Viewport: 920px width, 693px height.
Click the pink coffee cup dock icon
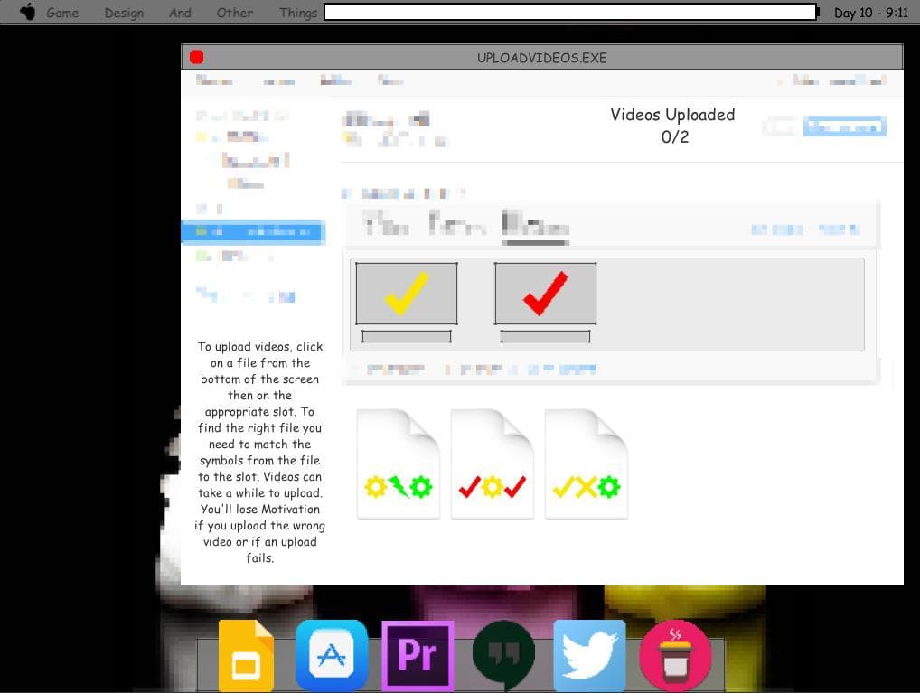(x=675, y=655)
